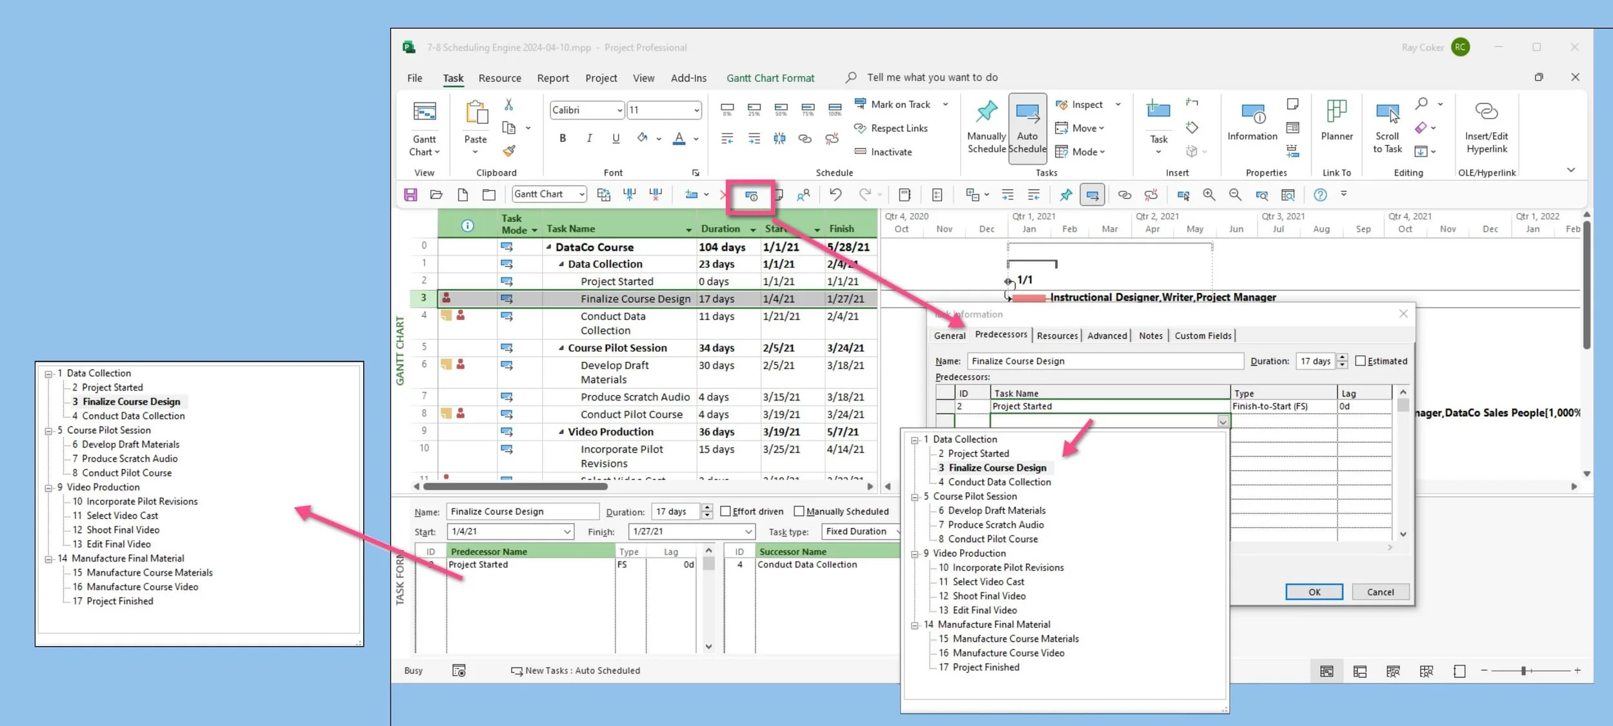Click Gantt Chart view icon in status bar
1613x726 pixels.
point(1327,671)
